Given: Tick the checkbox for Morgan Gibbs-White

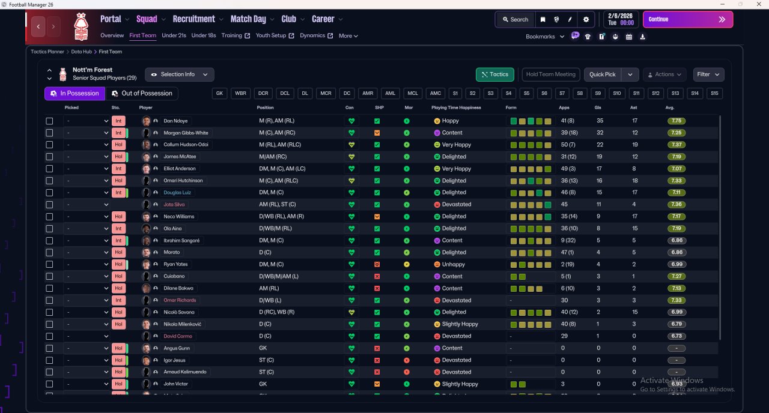Looking at the screenshot, I should click(49, 133).
